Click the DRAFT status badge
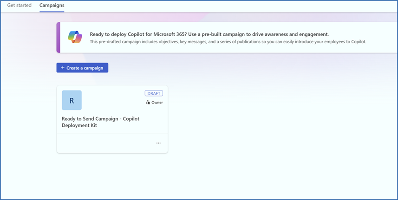398x200 pixels. (x=154, y=93)
